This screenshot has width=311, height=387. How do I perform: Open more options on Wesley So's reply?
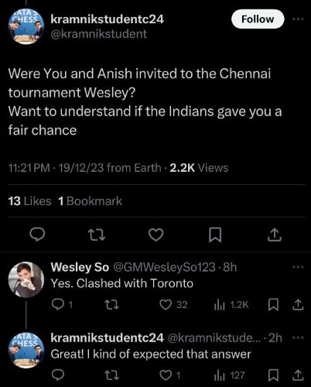(x=298, y=267)
